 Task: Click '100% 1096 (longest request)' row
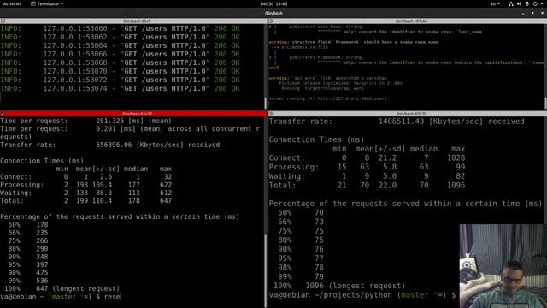pyautogui.click(x=339, y=286)
